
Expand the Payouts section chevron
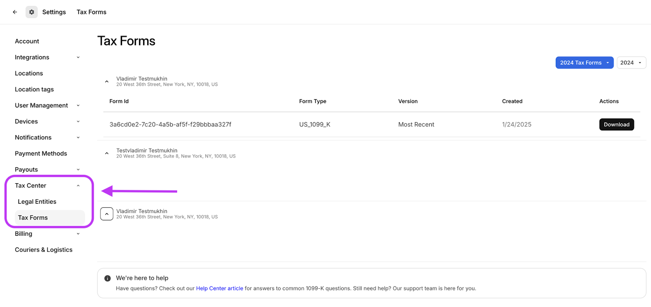point(78,170)
